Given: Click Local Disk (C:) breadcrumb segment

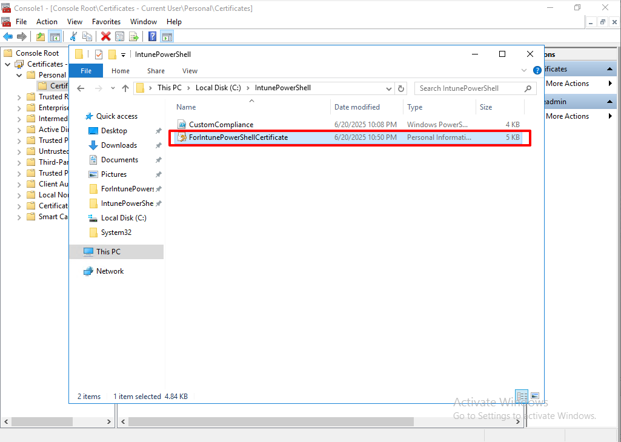Looking at the screenshot, I should click(x=218, y=88).
